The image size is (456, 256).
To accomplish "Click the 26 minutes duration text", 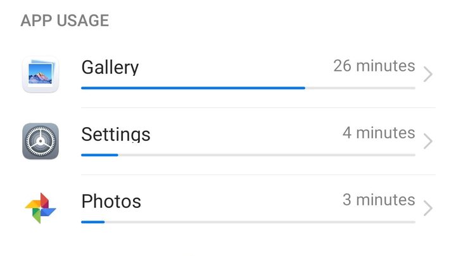I will tap(374, 66).
